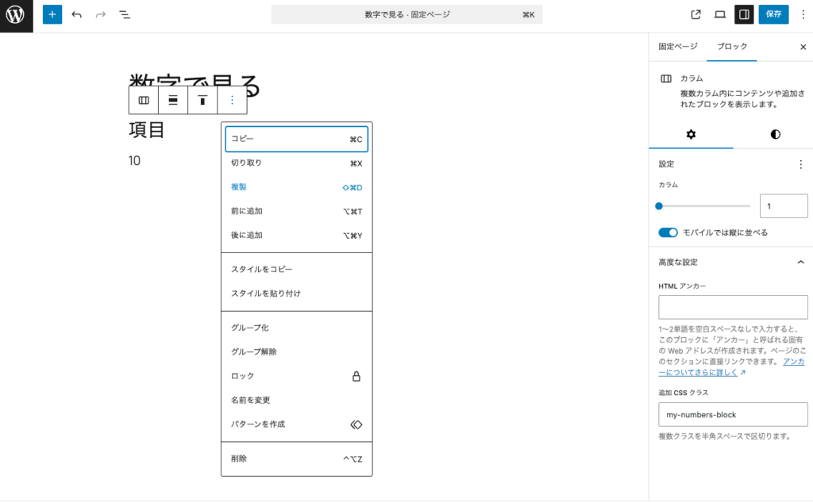Open preview in a new tab
The height and width of the screenshot is (503, 813).
pyautogui.click(x=695, y=14)
